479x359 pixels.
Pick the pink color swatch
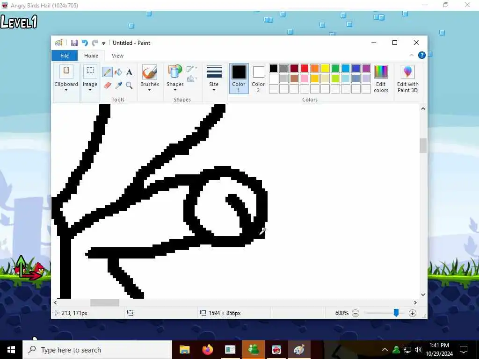(305, 79)
